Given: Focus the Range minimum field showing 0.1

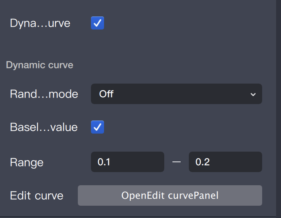Looking at the screenshot, I should (127, 162).
